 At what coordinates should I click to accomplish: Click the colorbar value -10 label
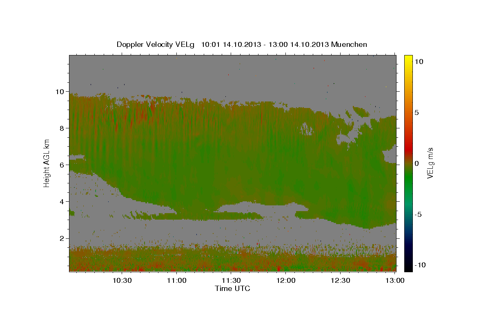[x=421, y=265]
